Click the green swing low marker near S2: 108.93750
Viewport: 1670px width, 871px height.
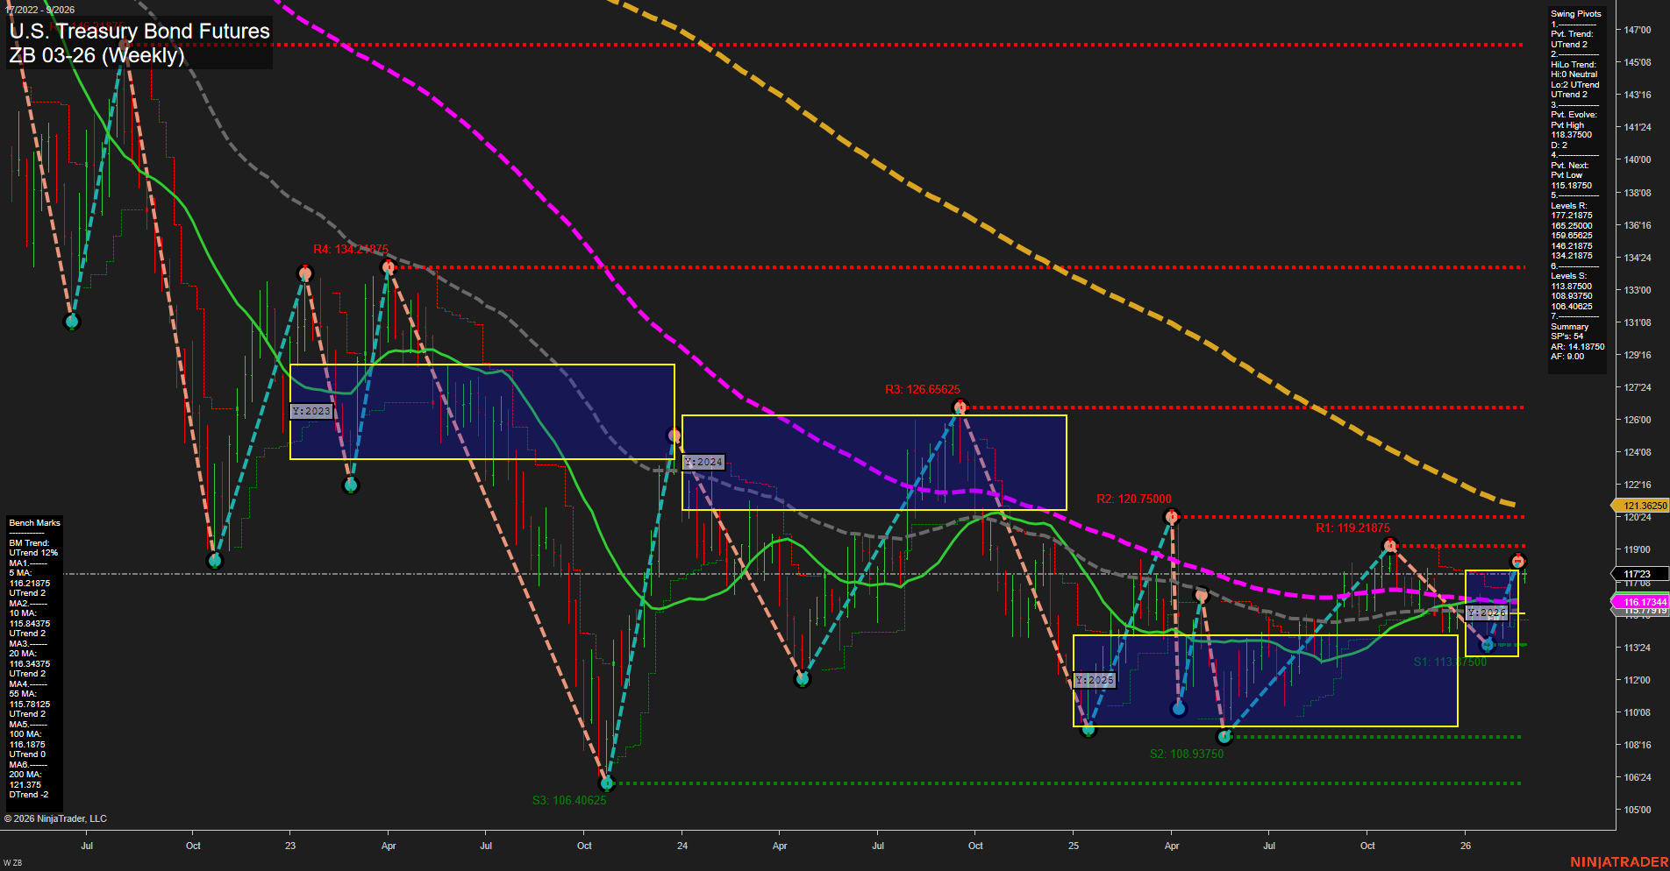click(1224, 739)
